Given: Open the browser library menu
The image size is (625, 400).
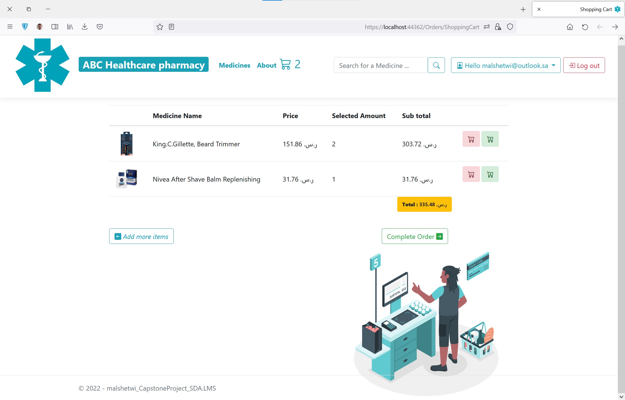Looking at the screenshot, I should coord(70,27).
